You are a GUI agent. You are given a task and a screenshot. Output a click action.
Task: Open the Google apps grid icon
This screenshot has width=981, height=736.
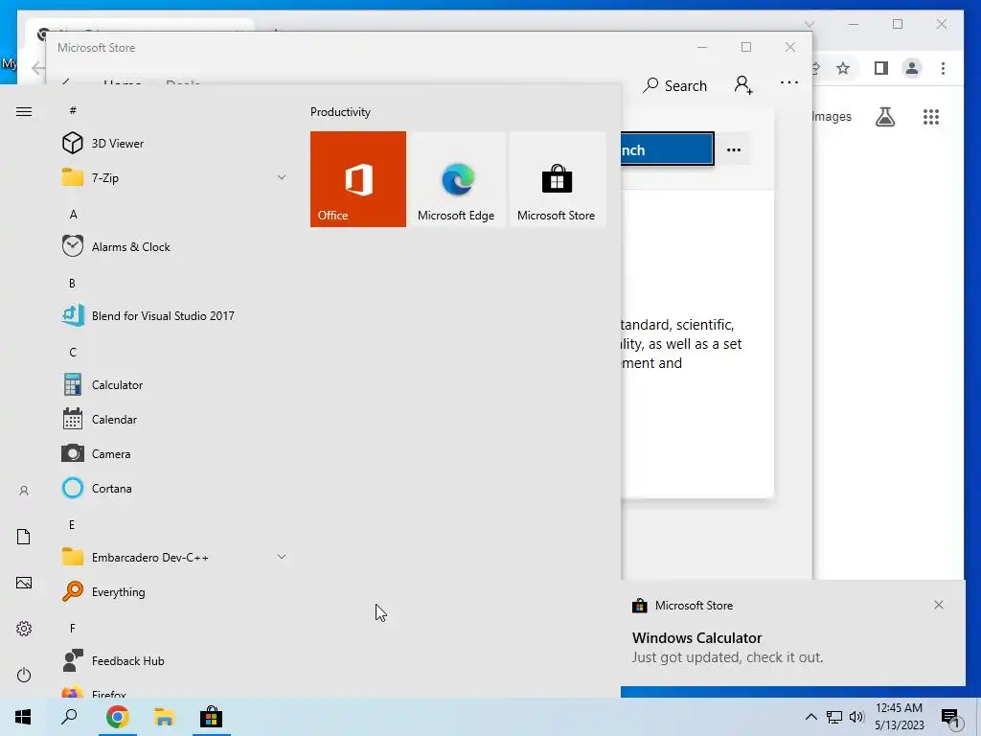[931, 116]
